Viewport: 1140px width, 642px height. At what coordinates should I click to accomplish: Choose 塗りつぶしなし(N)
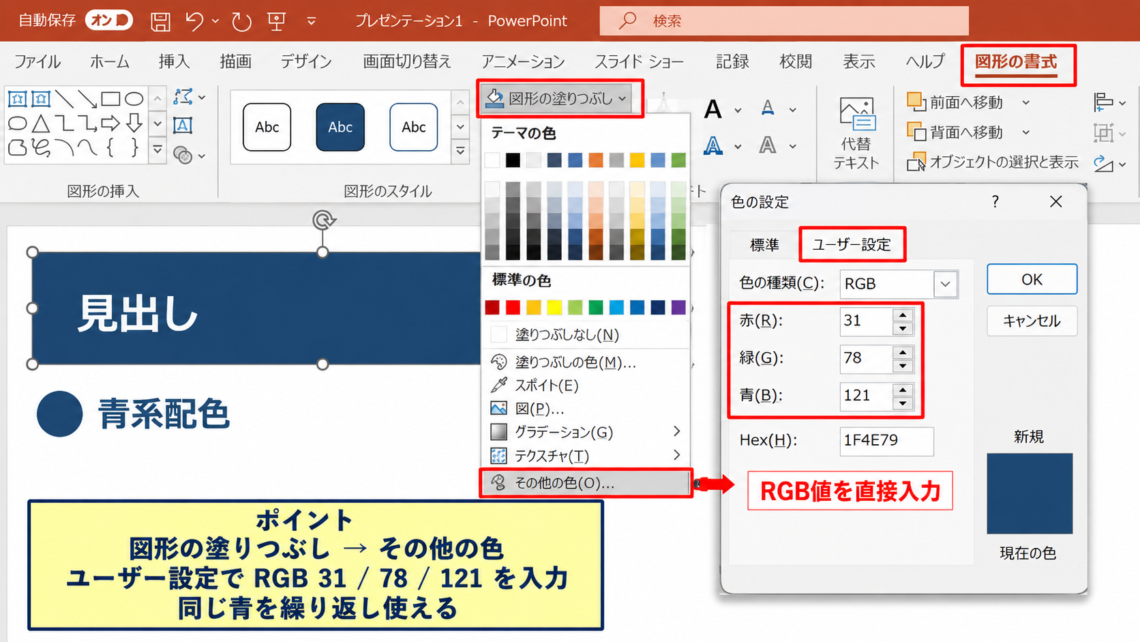click(x=586, y=335)
